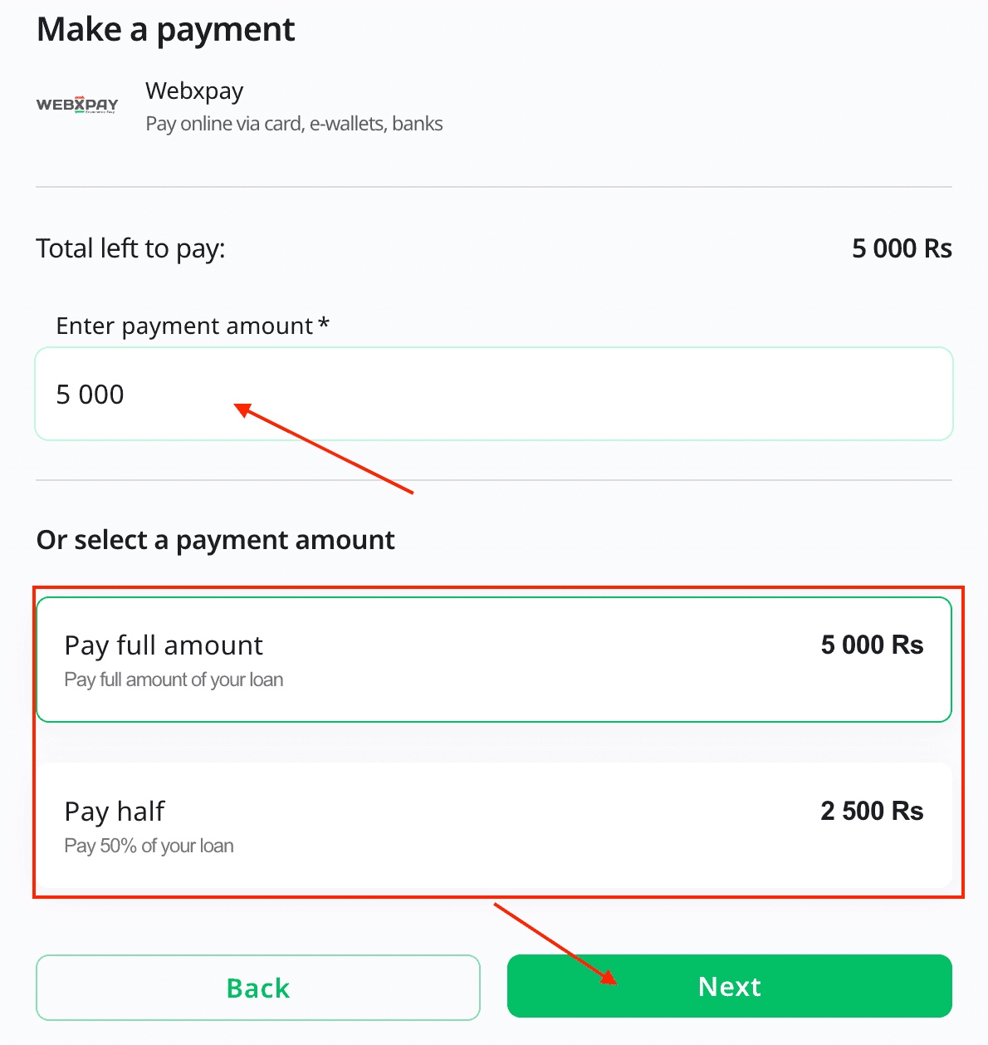The width and height of the screenshot is (988, 1045).
Task: Click the Make a payment heading
Action: coord(165,30)
